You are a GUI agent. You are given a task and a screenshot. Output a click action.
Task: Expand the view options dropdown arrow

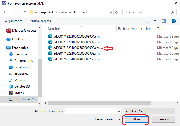point(155,21)
